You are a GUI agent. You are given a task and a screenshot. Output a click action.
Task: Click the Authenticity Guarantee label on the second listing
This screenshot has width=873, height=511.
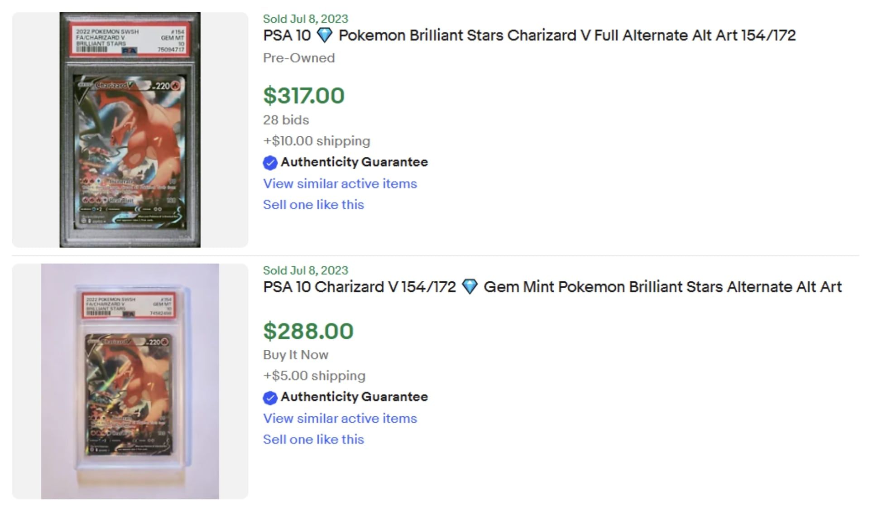tap(354, 397)
